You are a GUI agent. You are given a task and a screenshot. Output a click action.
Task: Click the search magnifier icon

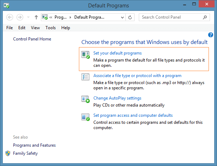click(205, 17)
